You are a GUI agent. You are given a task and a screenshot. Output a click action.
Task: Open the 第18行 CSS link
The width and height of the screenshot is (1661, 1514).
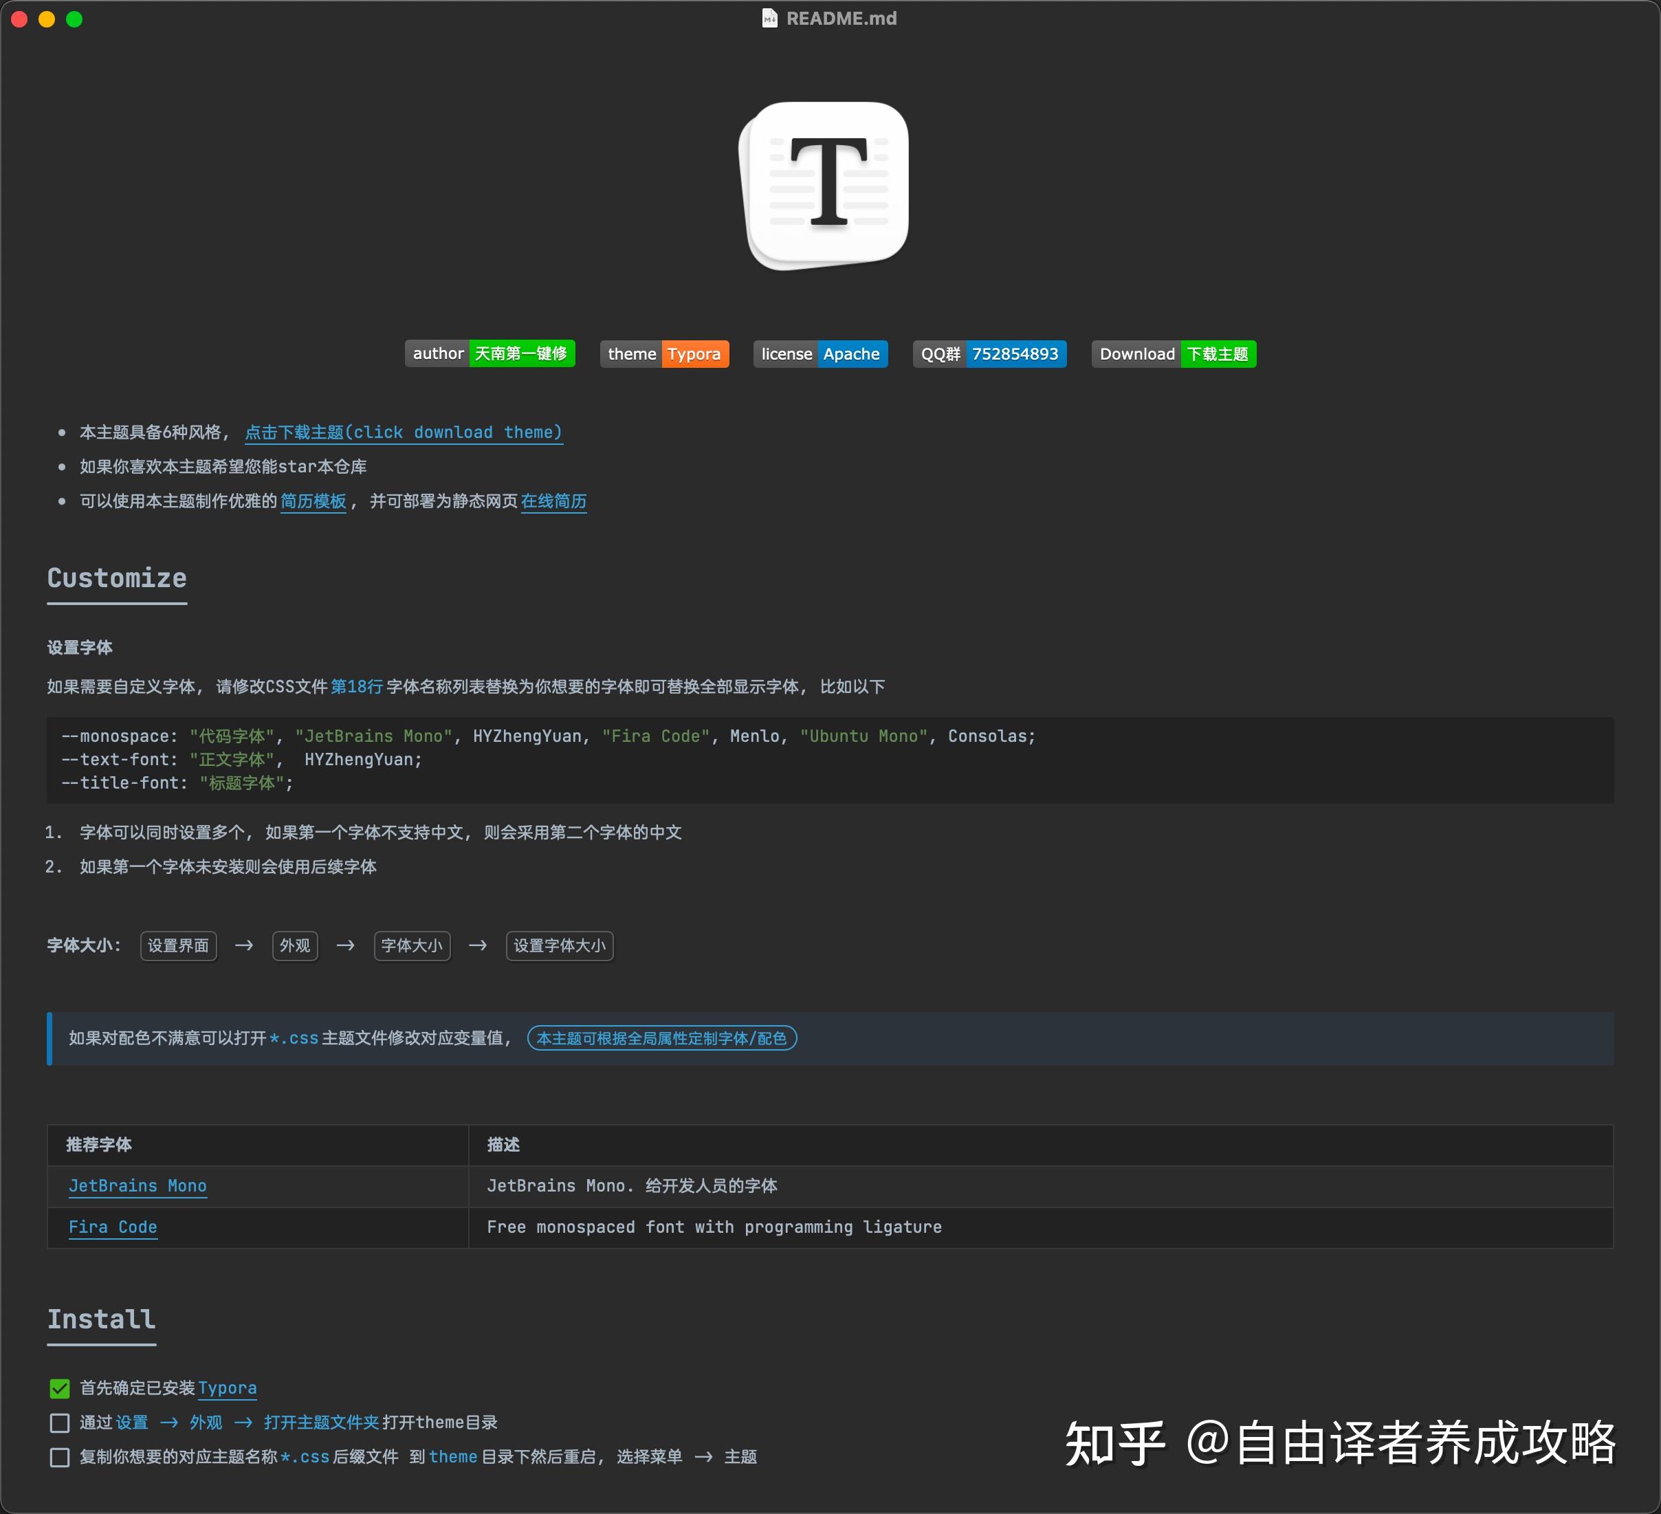[356, 685]
